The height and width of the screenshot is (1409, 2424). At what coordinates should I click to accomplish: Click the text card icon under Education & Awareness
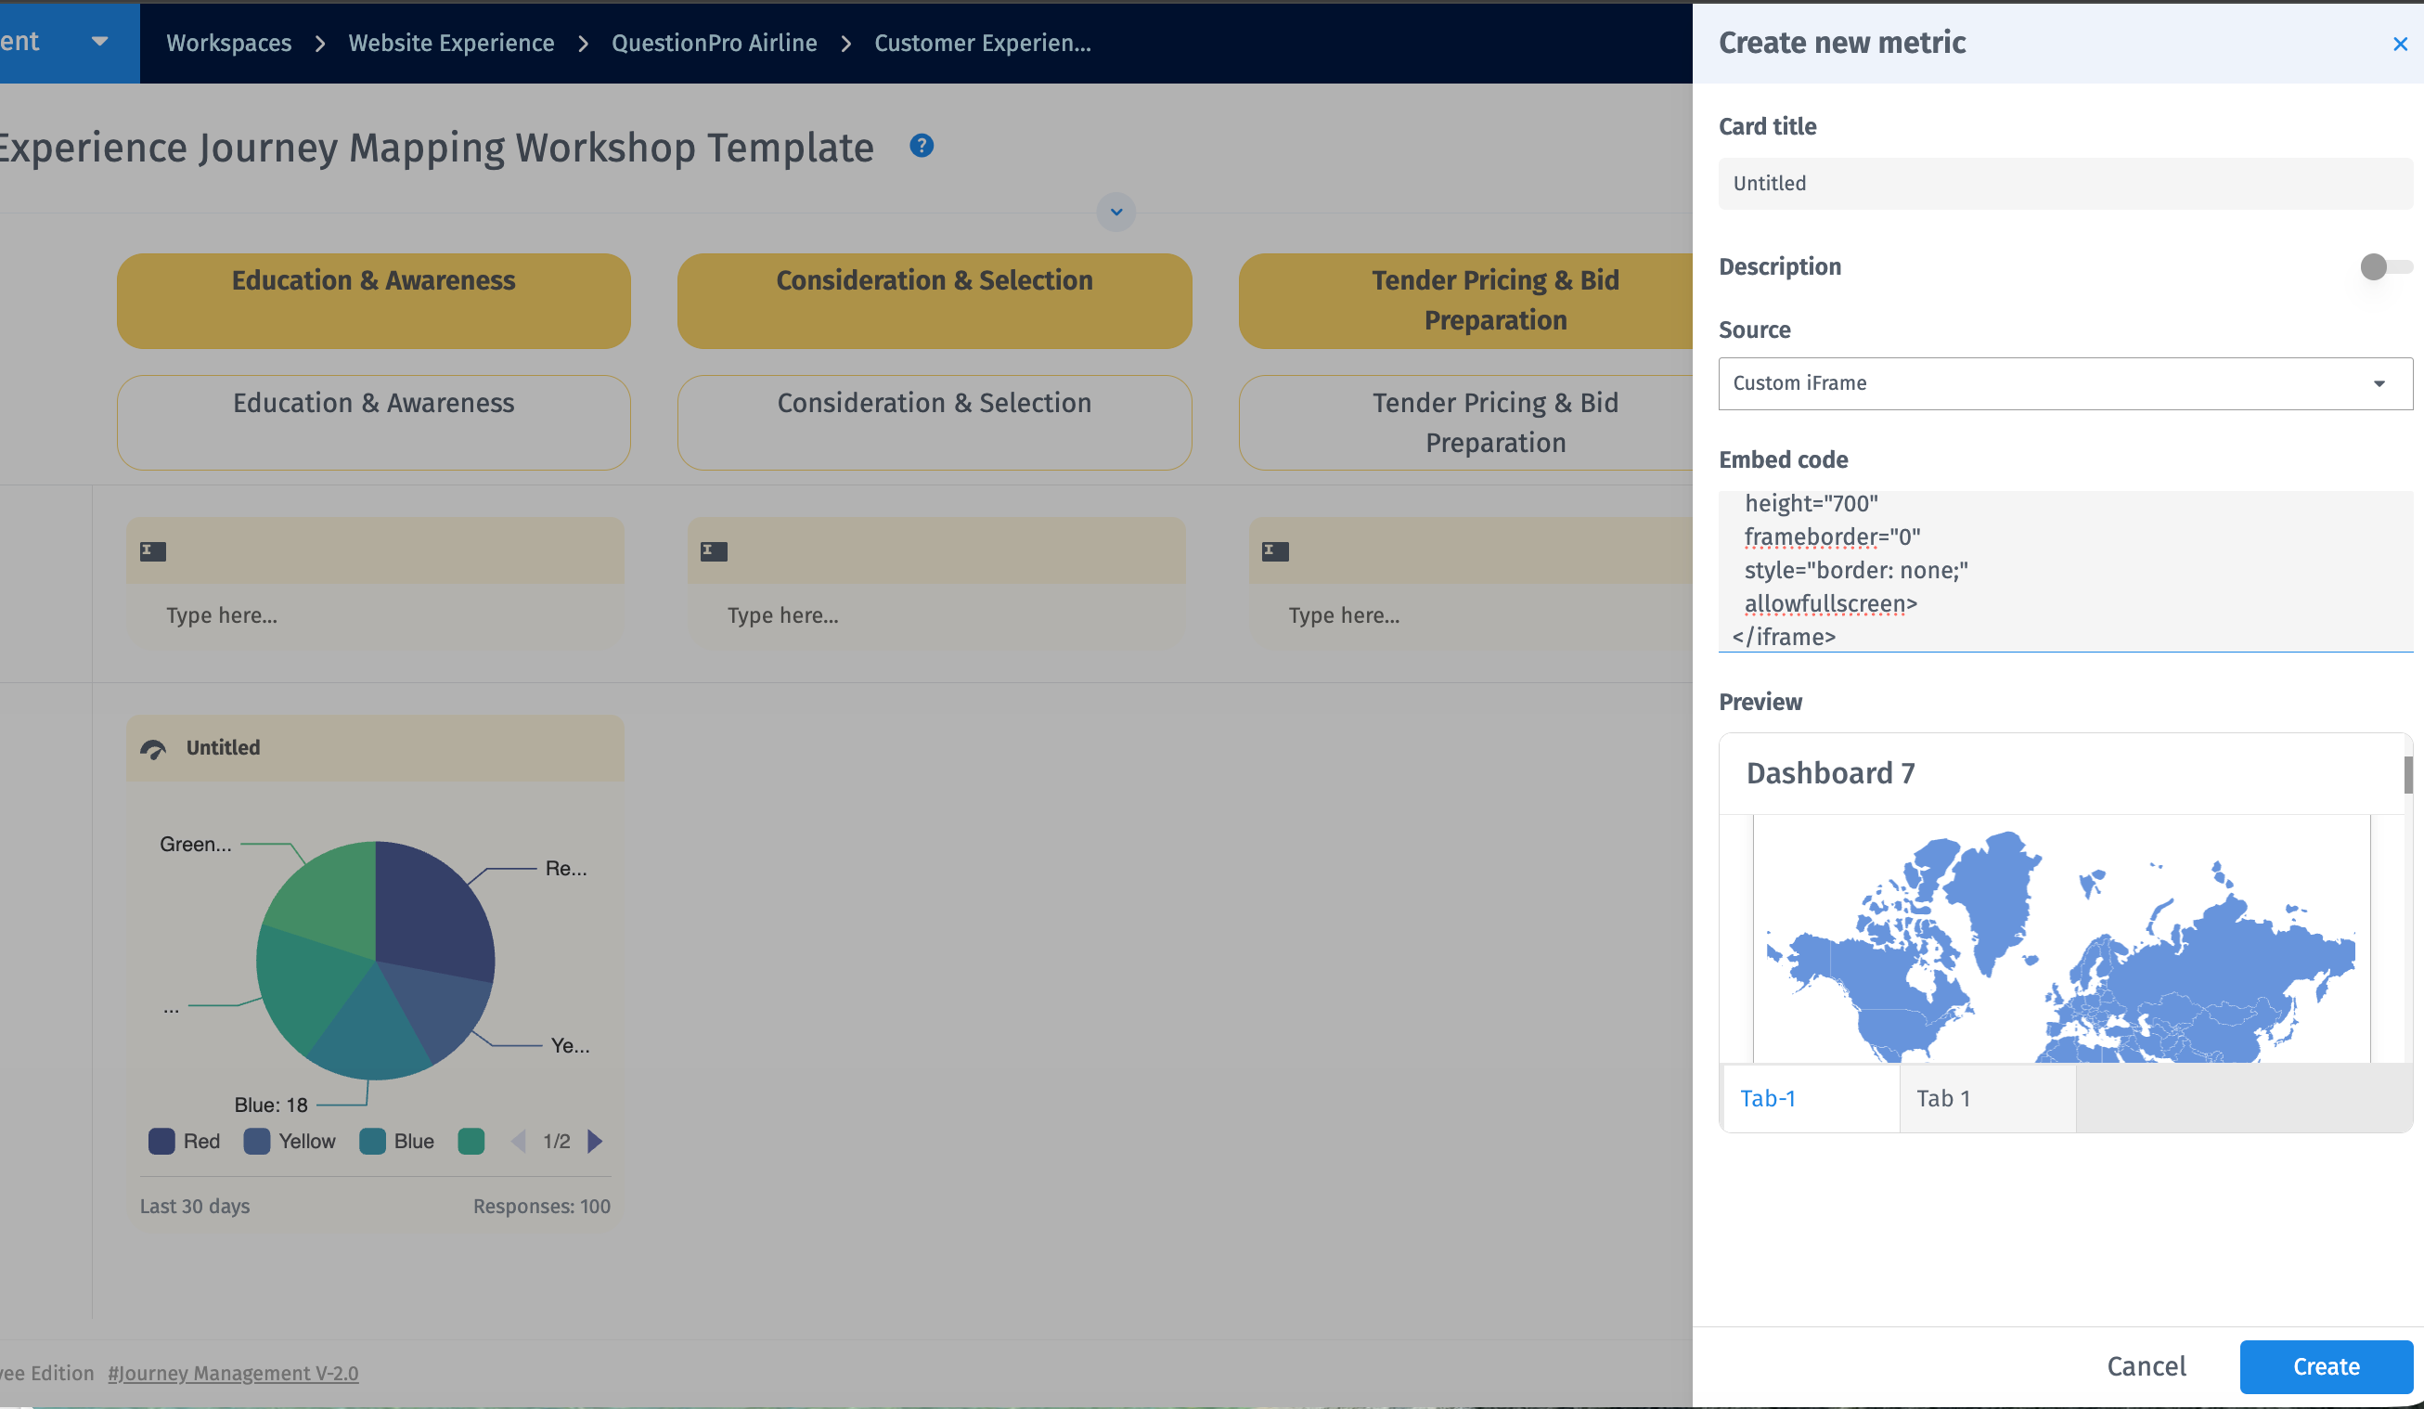[x=153, y=550]
